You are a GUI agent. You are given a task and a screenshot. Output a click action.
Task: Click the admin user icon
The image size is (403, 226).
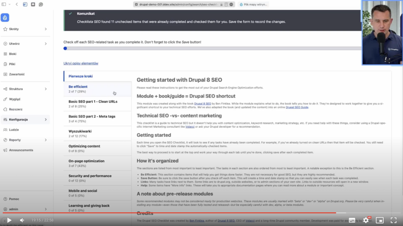coord(5,209)
